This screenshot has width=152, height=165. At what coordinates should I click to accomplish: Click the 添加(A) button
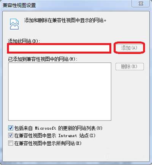[x=129, y=48]
